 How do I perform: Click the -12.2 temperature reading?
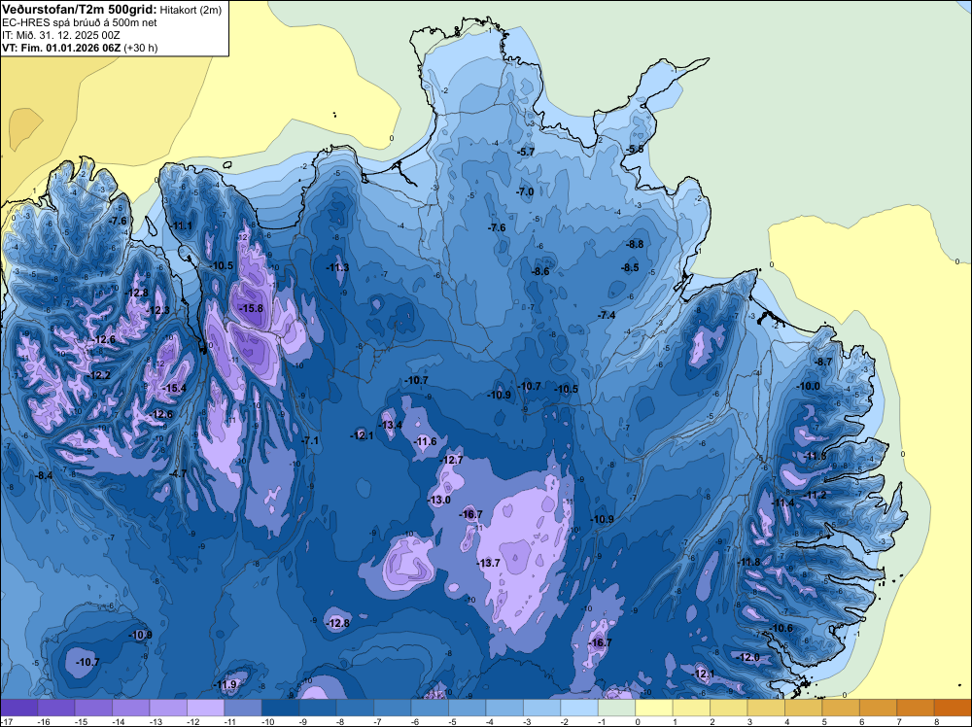99,375
